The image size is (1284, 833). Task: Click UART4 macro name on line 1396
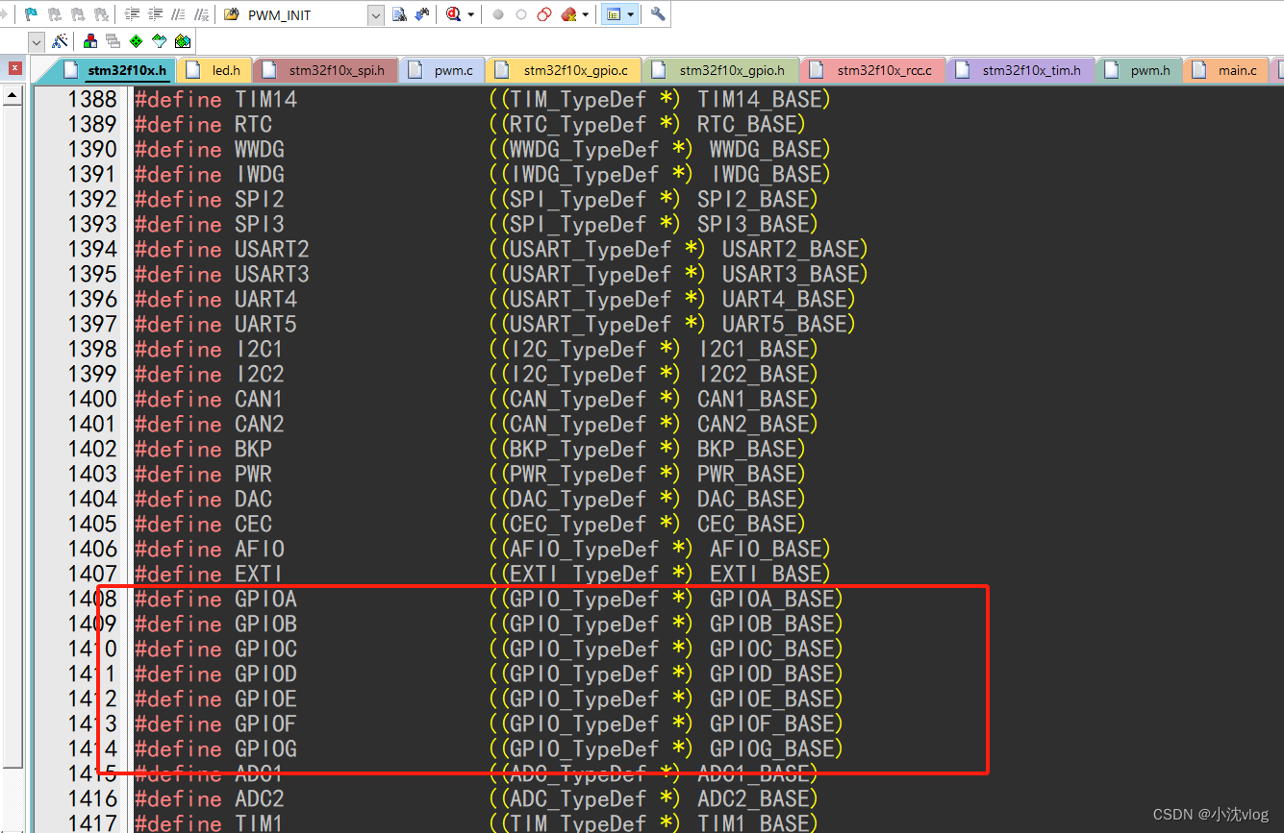tap(265, 299)
